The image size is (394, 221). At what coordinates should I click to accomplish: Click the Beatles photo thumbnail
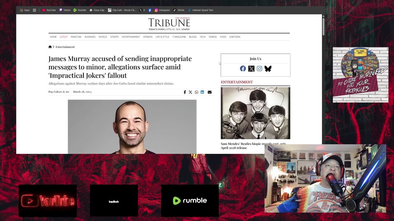255,113
